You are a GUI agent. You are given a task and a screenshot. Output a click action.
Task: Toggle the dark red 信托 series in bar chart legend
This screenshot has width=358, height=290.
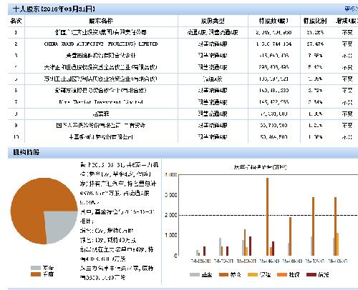317,275
